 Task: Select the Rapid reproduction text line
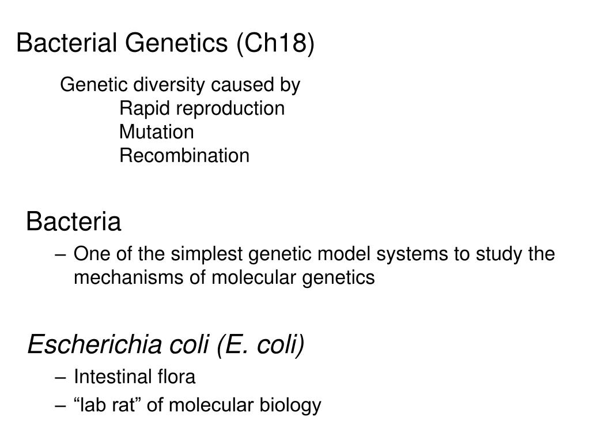pos(202,109)
